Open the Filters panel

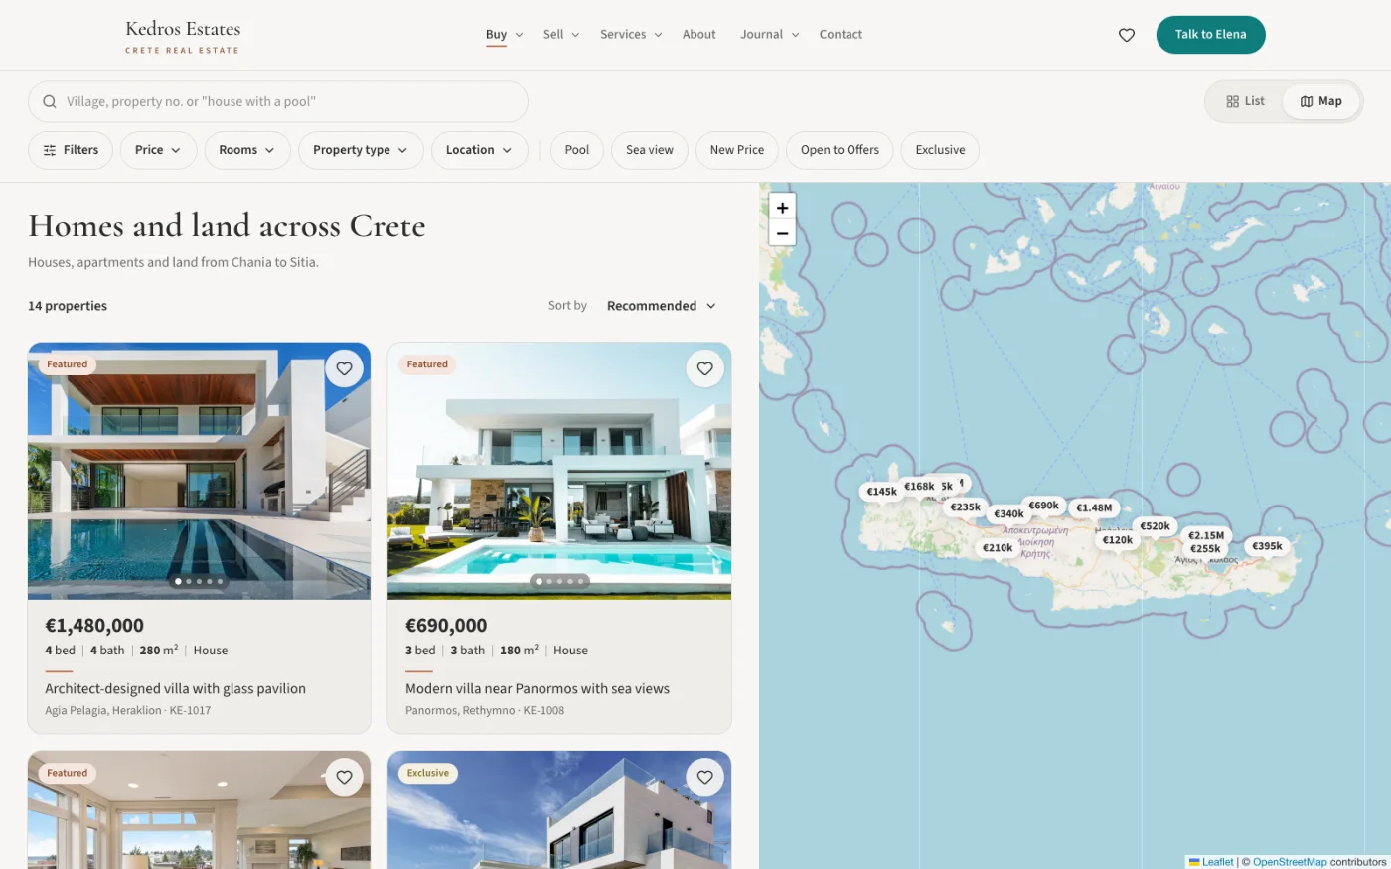71,150
